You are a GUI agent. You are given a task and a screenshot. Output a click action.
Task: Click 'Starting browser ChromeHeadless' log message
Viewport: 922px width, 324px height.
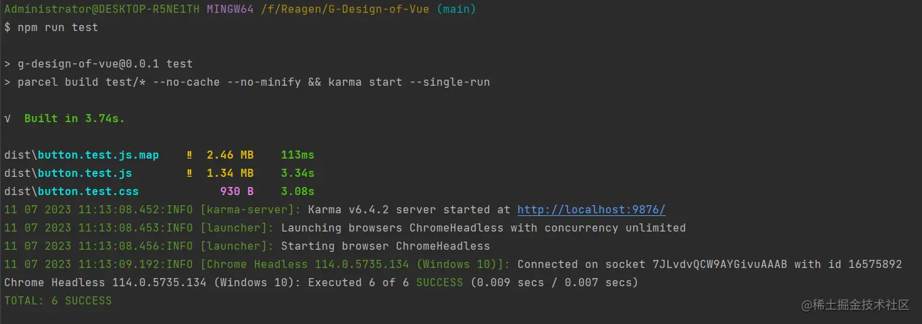pos(386,246)
